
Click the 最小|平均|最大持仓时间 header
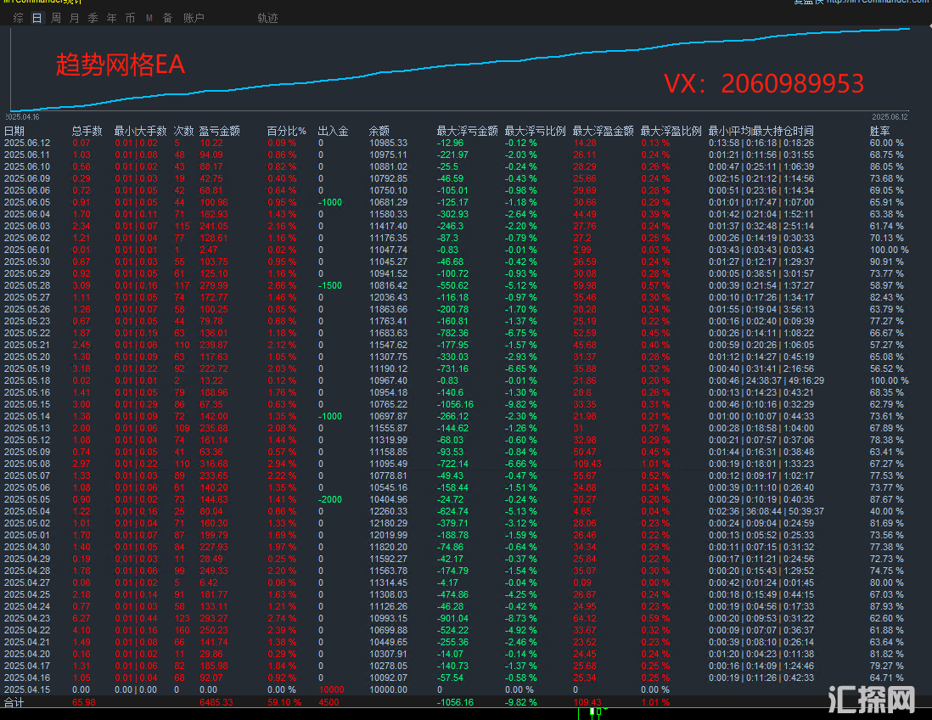point(761,131)
